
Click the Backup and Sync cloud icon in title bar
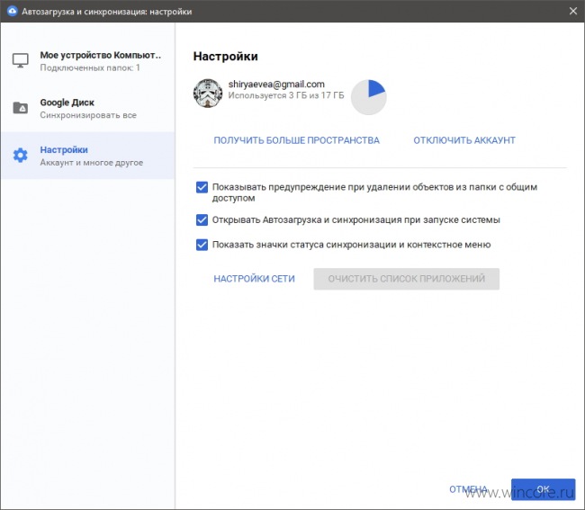click(x=12, y=11)
